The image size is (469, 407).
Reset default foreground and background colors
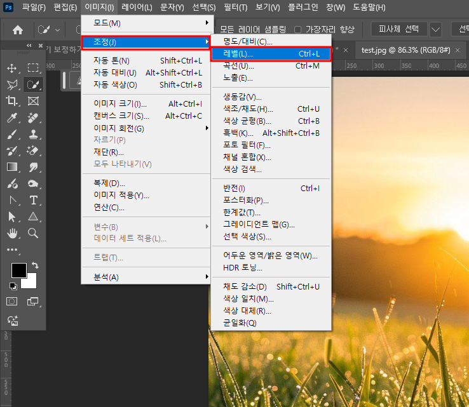pos(13,286)
